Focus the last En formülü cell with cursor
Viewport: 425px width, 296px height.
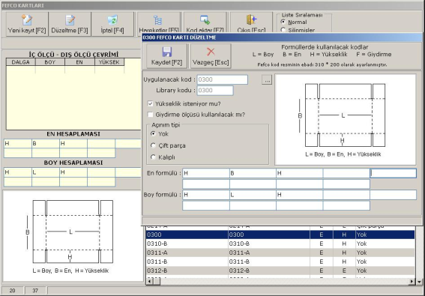click(x=394, y=173)
